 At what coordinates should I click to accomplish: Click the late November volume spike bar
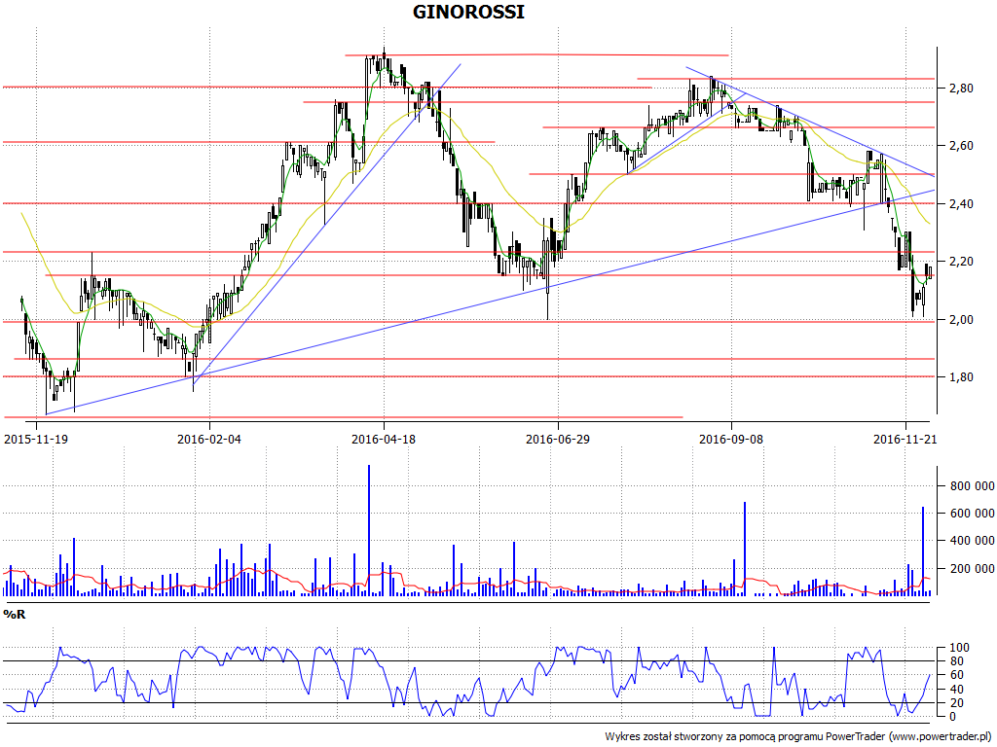pos(923,551)
